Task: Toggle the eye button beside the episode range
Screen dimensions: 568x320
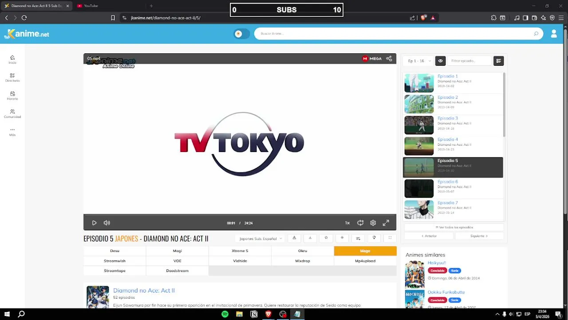Action: pyautogui.click(x=440, y=61)
